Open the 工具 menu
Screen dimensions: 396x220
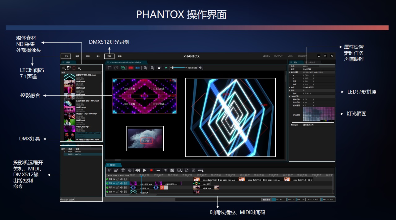click(x=109, y=56)
